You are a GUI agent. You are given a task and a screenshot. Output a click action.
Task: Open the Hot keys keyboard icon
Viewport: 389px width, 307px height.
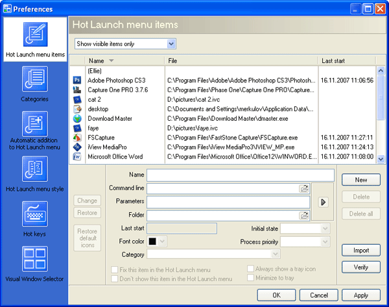[x=35, y=214]
